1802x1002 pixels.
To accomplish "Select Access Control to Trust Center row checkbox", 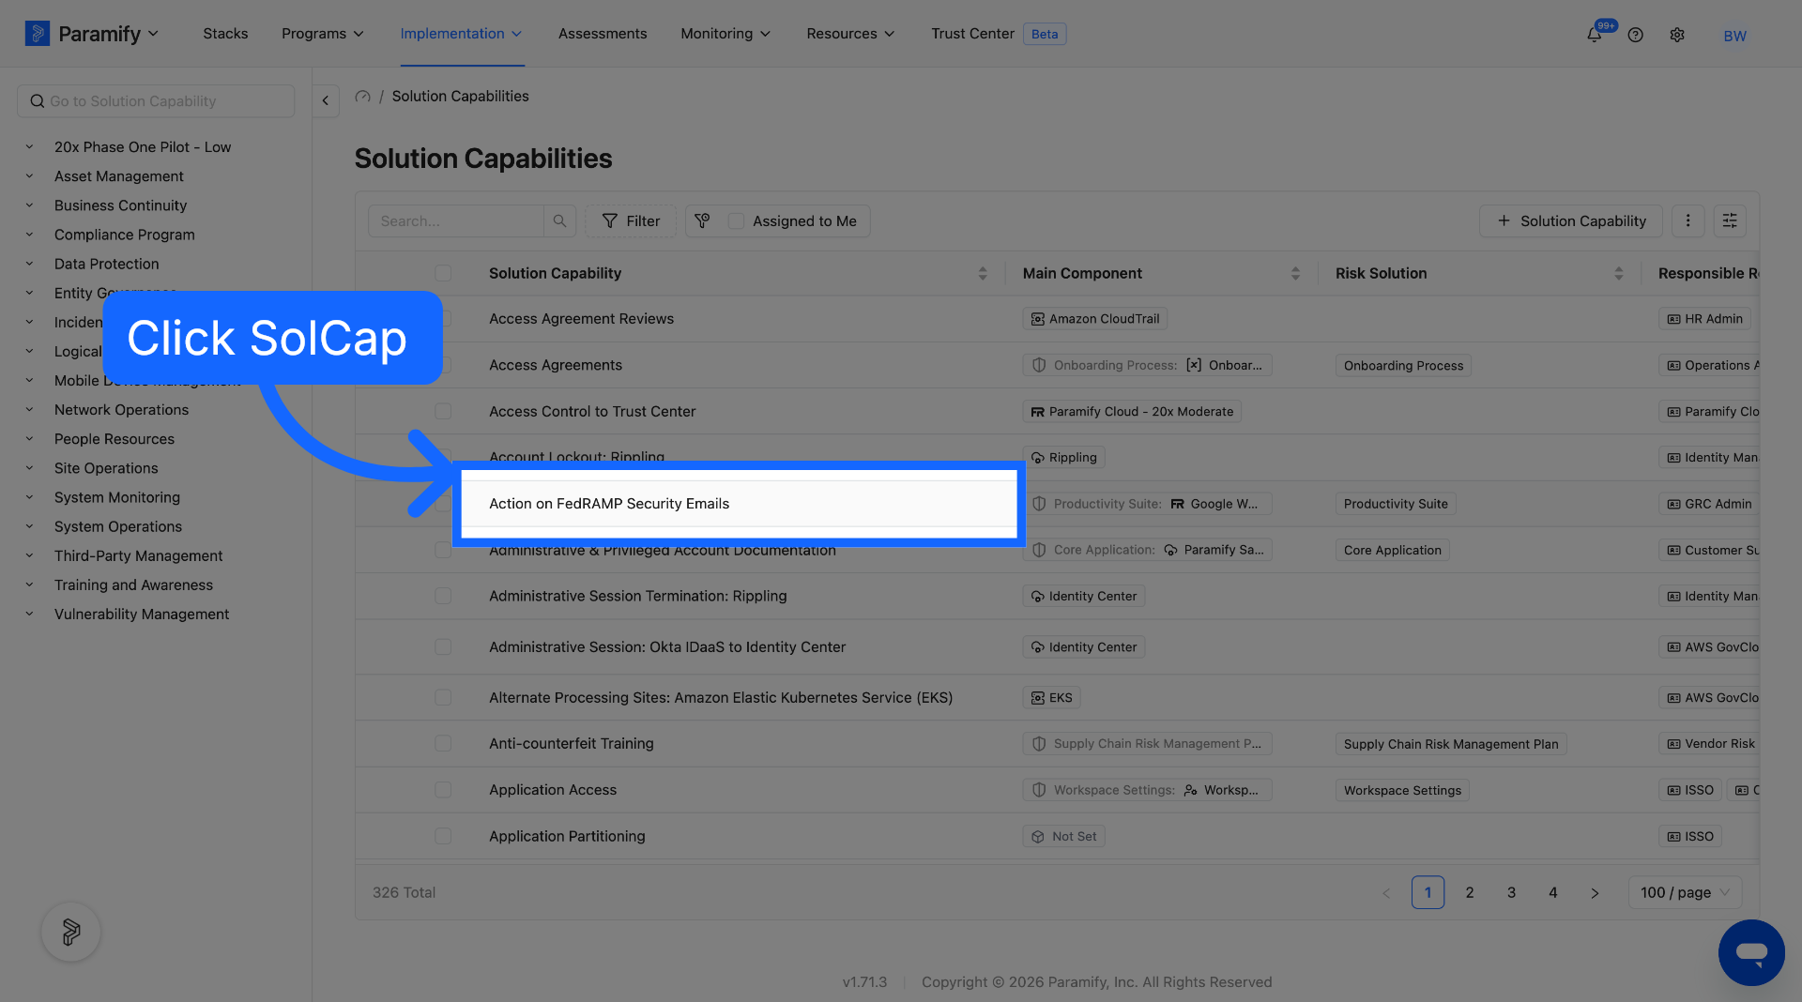I will coord(443,411).
